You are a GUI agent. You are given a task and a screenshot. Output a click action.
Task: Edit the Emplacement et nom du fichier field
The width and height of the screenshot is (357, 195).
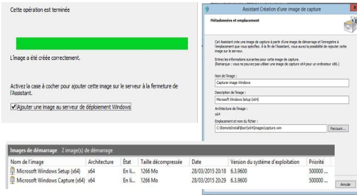pyautogui.click(x=271, y=128)
